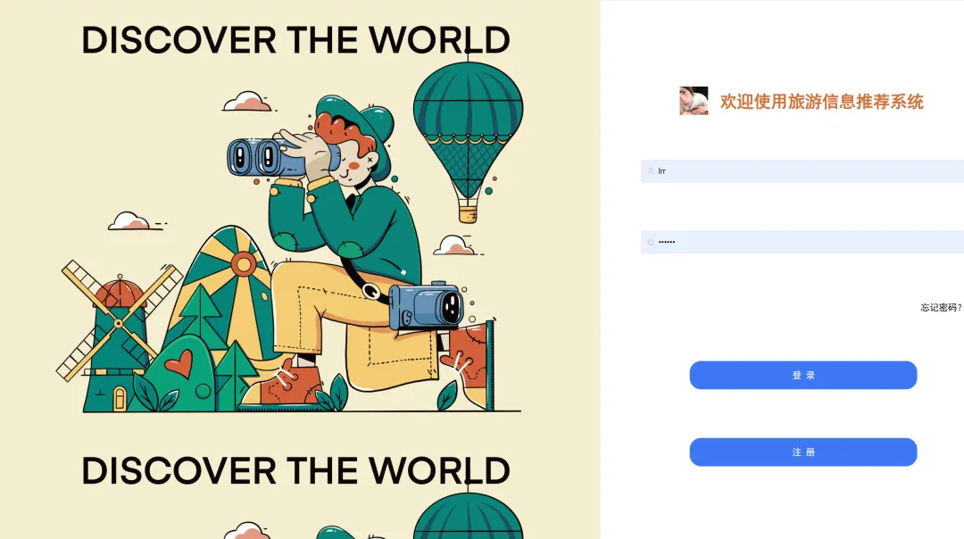Click the 欢迎使用旅游信息推荐系统 title text
The width and height of the screenshot is (964, 539).
pos(821,102)
